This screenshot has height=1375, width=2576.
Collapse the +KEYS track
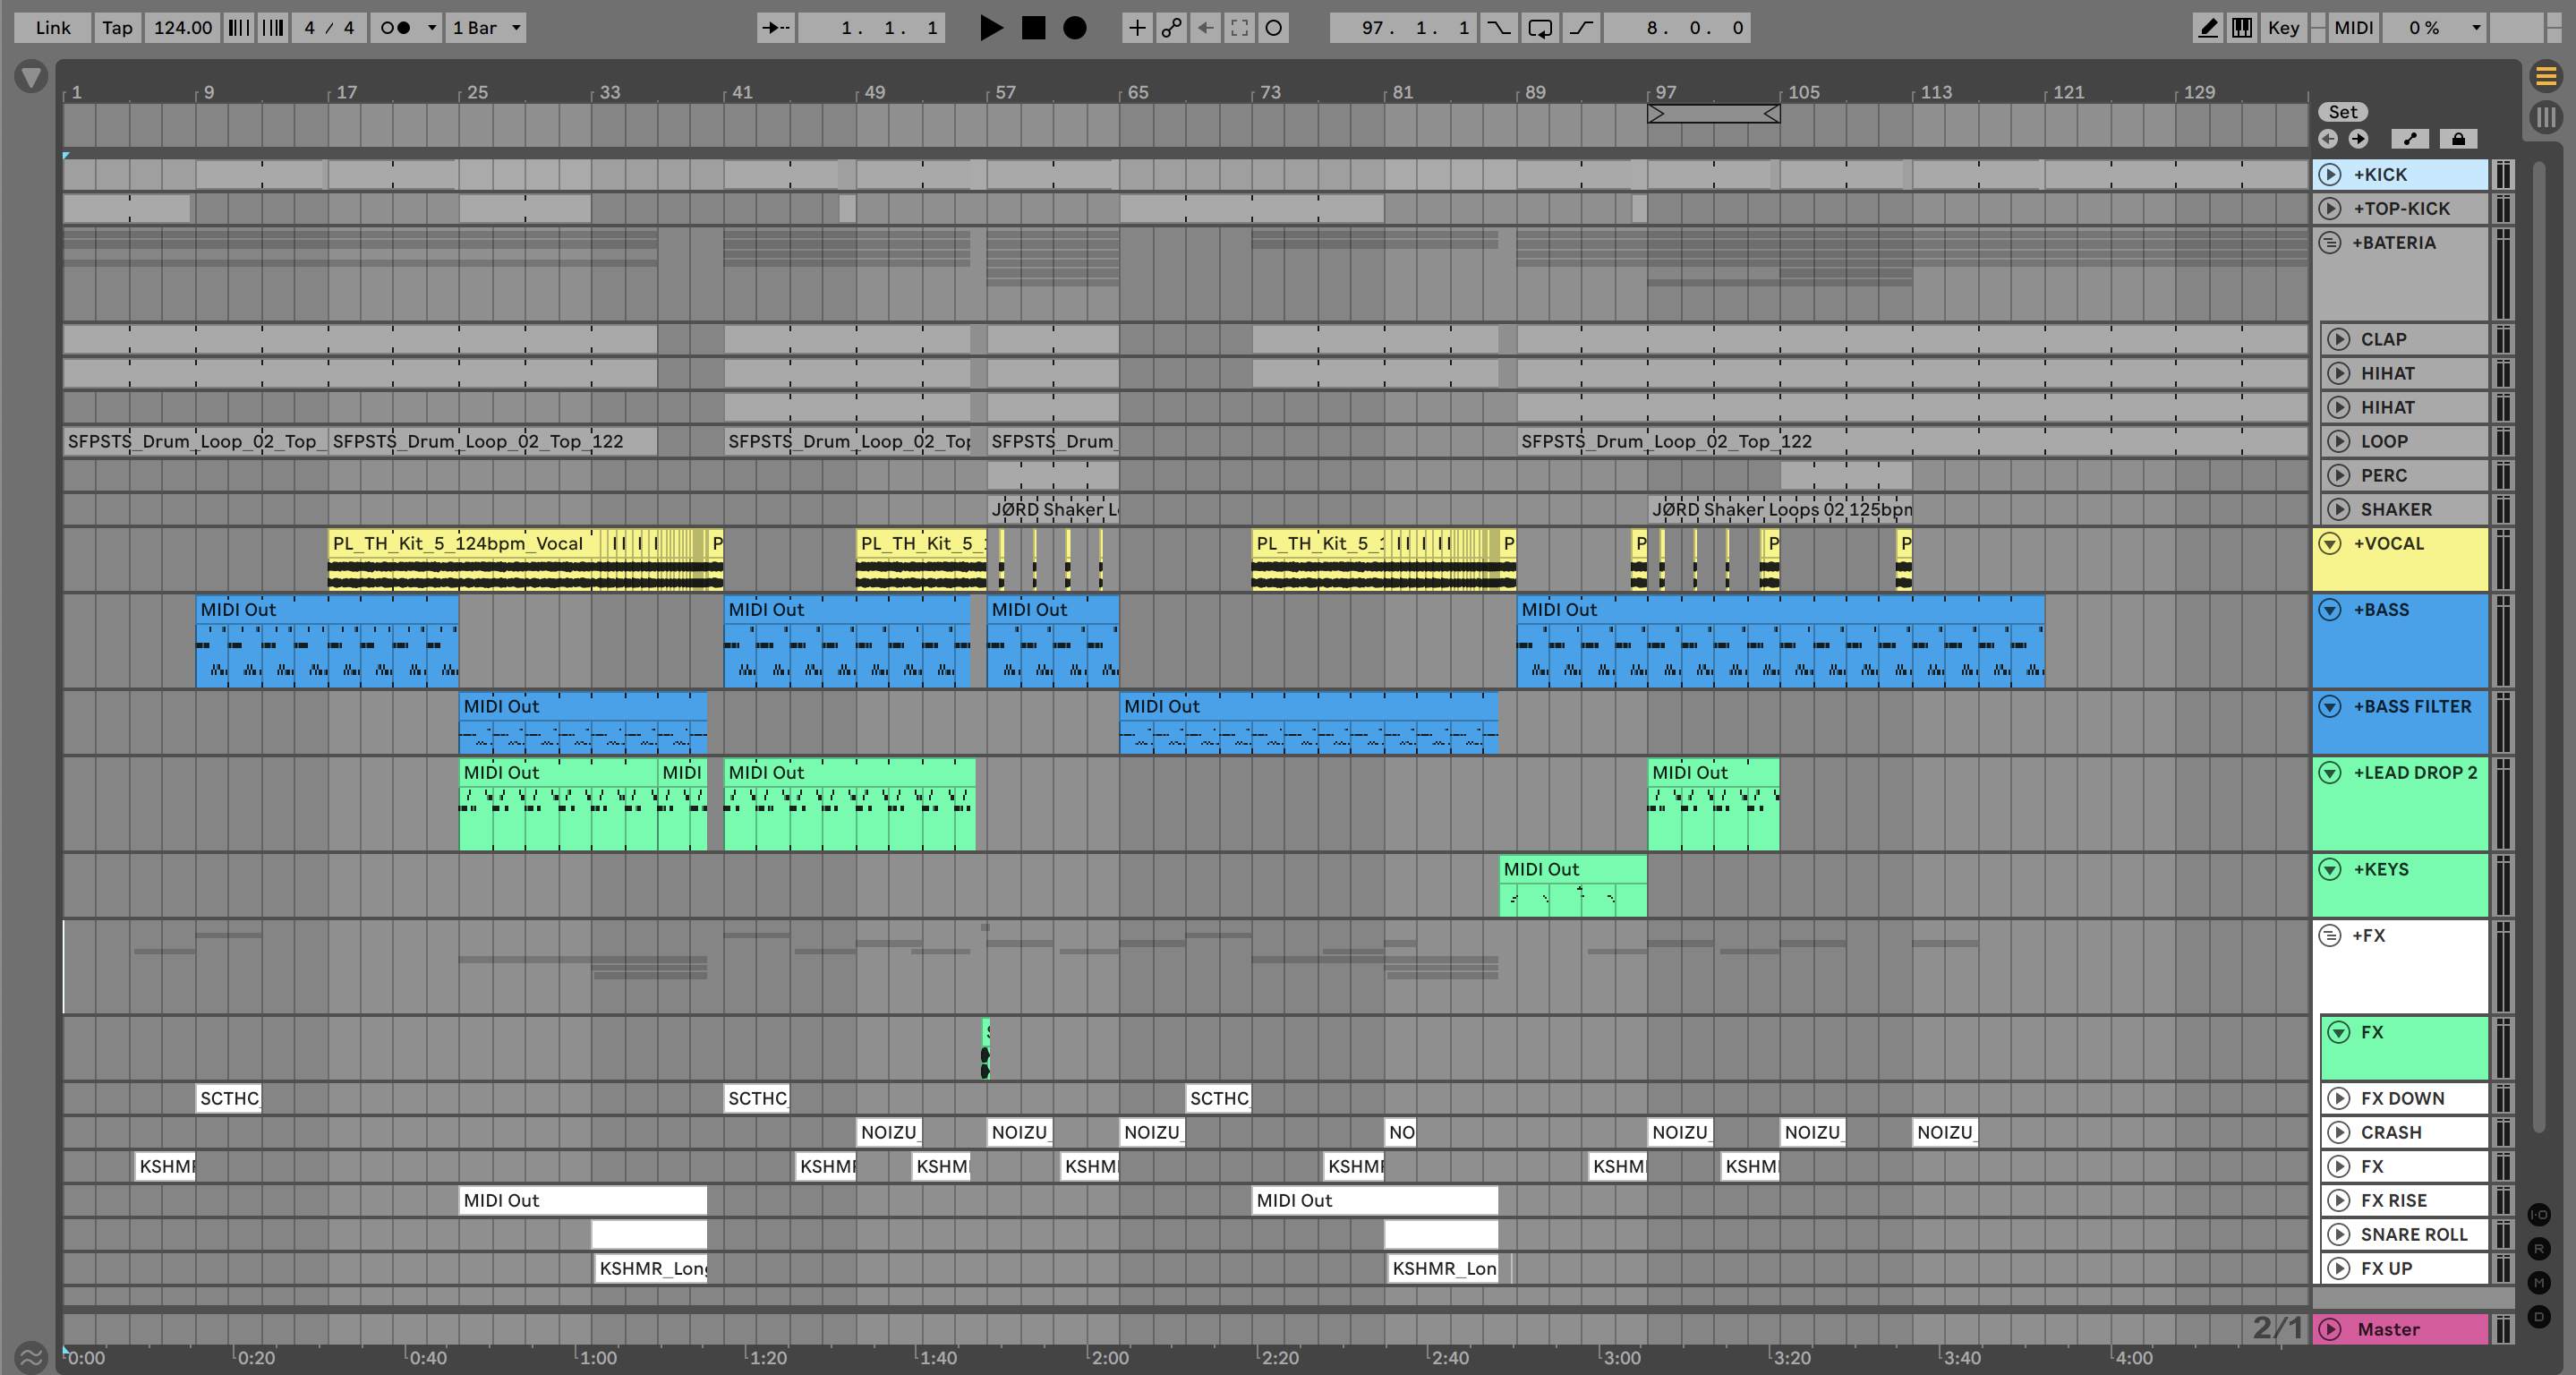2330,870
